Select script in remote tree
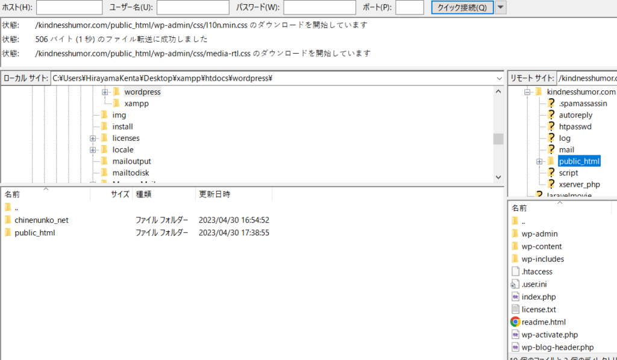Image resolution: width=617 pixels, height=360 pixels. (x=568, y=173)
